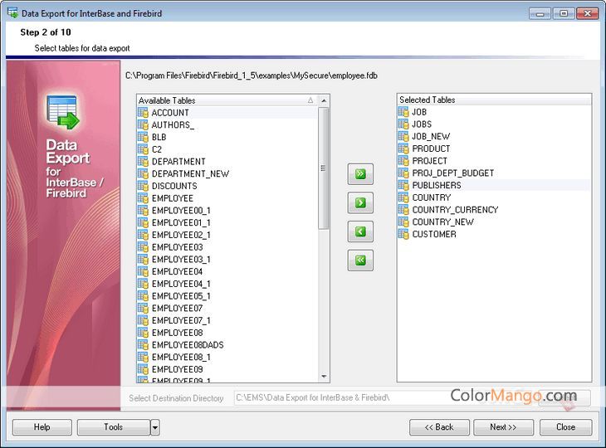
Task: Click the move selected table left button
Action: point(360,231)
